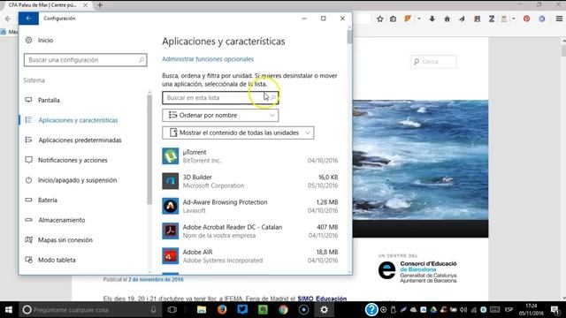Select the Ad-Aware Browsing Protection icon
Viewport: 566px width, 318px height.
[171, 206]
